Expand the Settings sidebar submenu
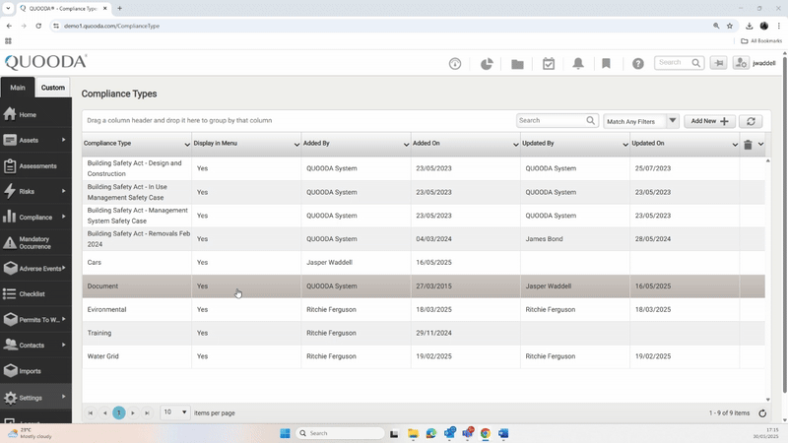 (x=64, y=397)
